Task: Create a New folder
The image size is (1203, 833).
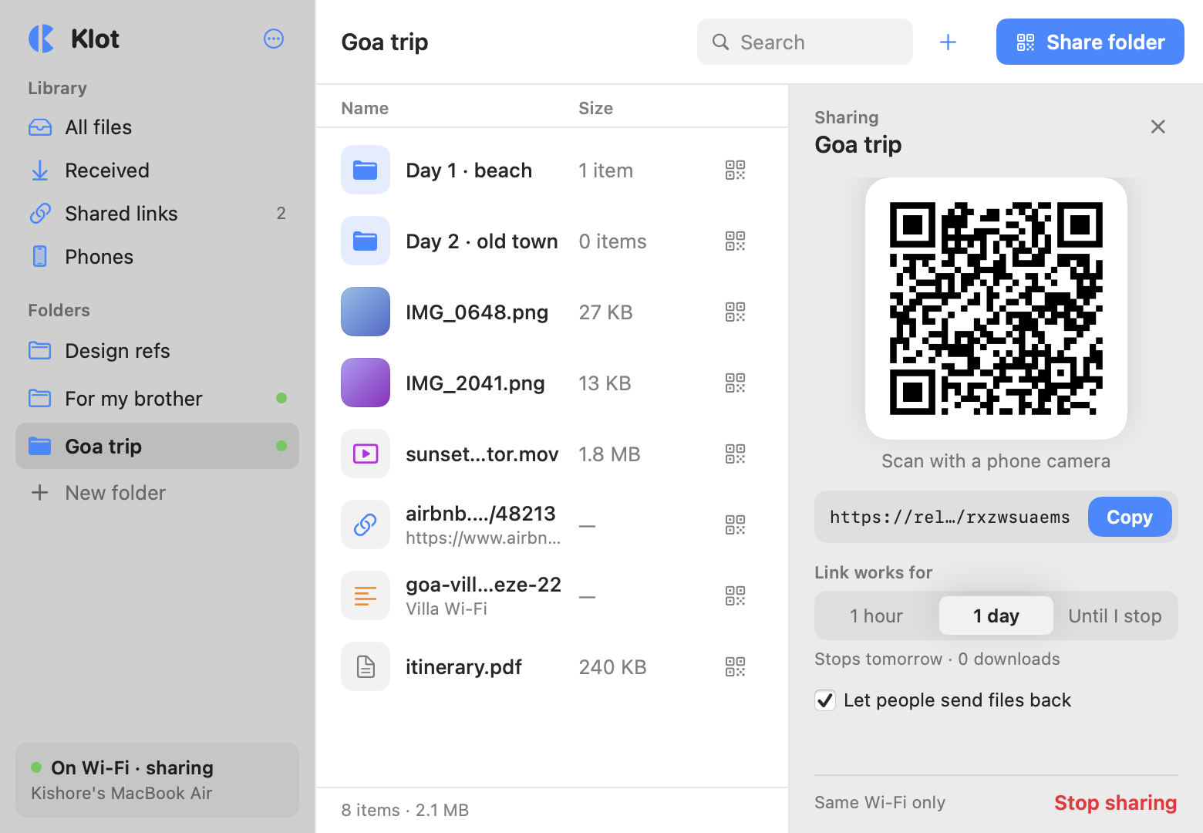Action: [157, 493]
